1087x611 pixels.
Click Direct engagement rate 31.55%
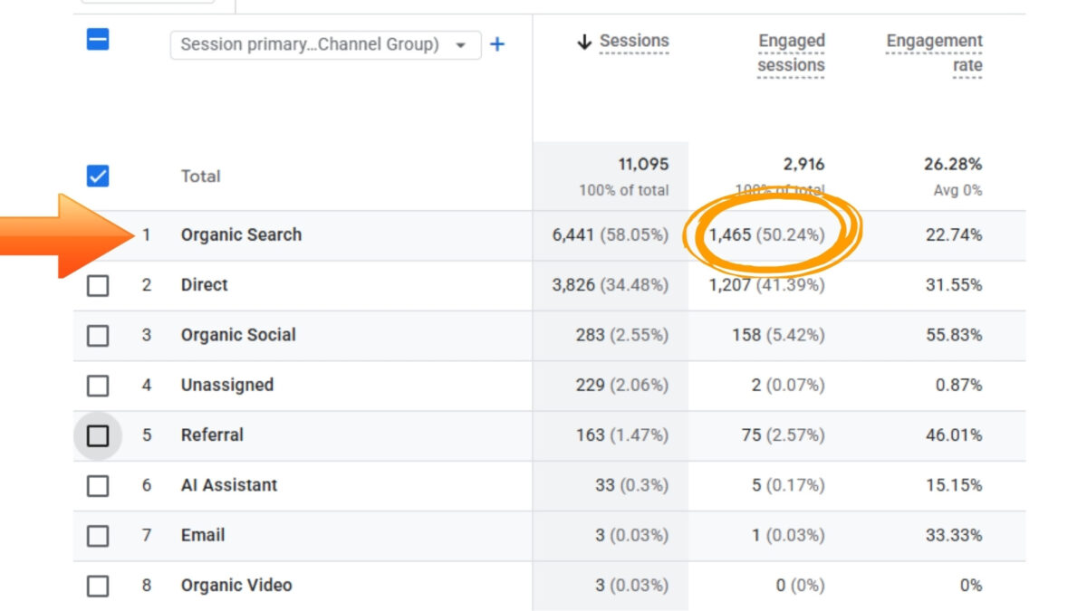point(954,285)
